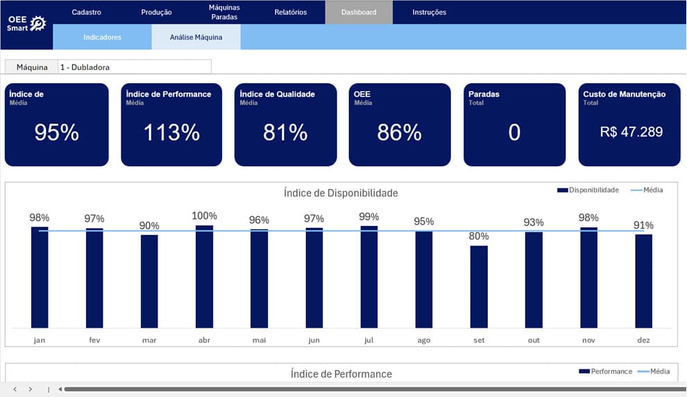Screen dimensions: 687x397
Task: Click the Disponibilidade legend color swatch
Action: click(x=563, y=191)
